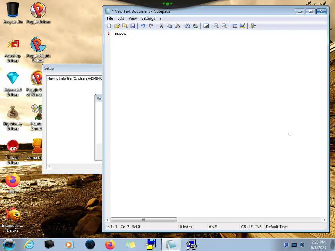Click the 'Having help file' text in Setup

[74, 78]
